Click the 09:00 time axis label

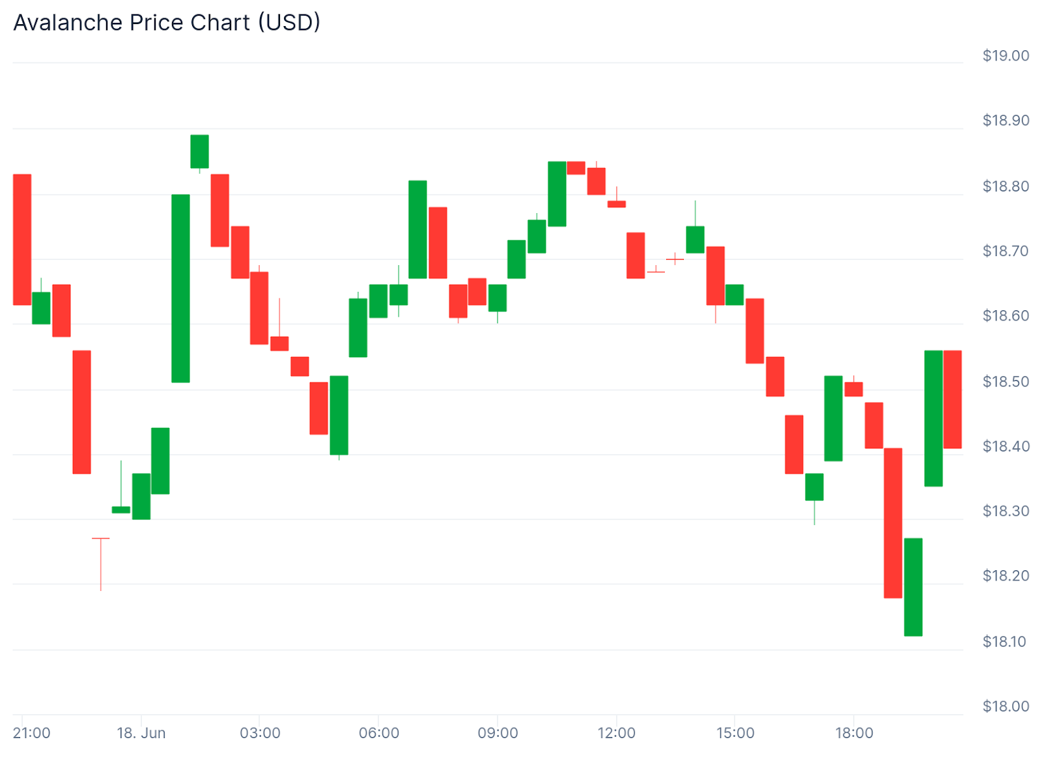pyautogui.click(x=498, y=733)
